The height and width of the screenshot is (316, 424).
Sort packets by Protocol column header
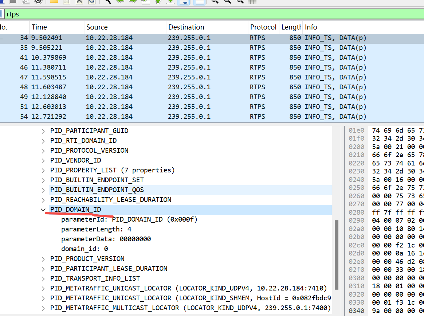263,27
